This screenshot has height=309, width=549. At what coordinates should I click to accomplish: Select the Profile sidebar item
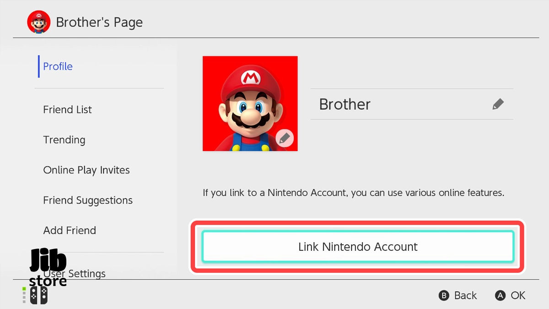pos(58,66)
